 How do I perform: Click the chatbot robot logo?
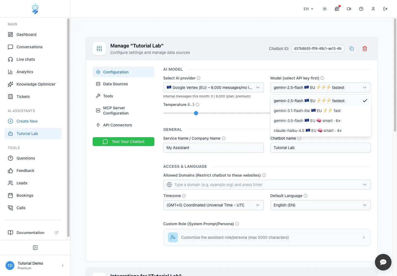[x=35, y=9]
